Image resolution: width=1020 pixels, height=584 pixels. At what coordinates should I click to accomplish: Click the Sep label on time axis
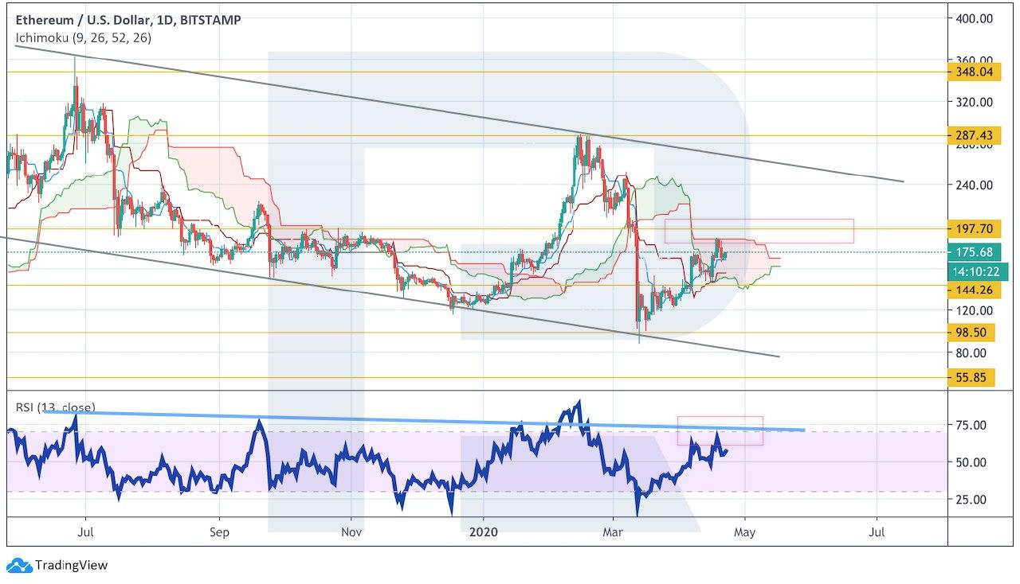point(219,531)
